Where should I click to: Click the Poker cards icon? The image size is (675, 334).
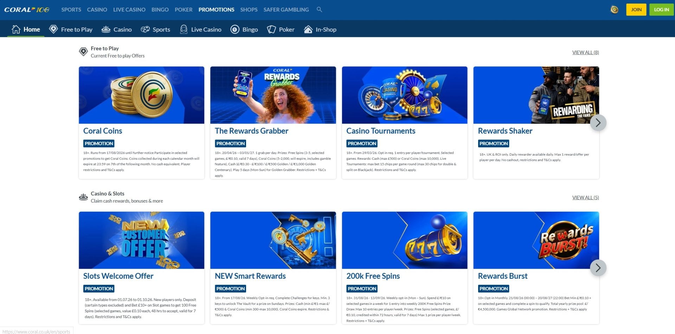(x=271, y=29)
